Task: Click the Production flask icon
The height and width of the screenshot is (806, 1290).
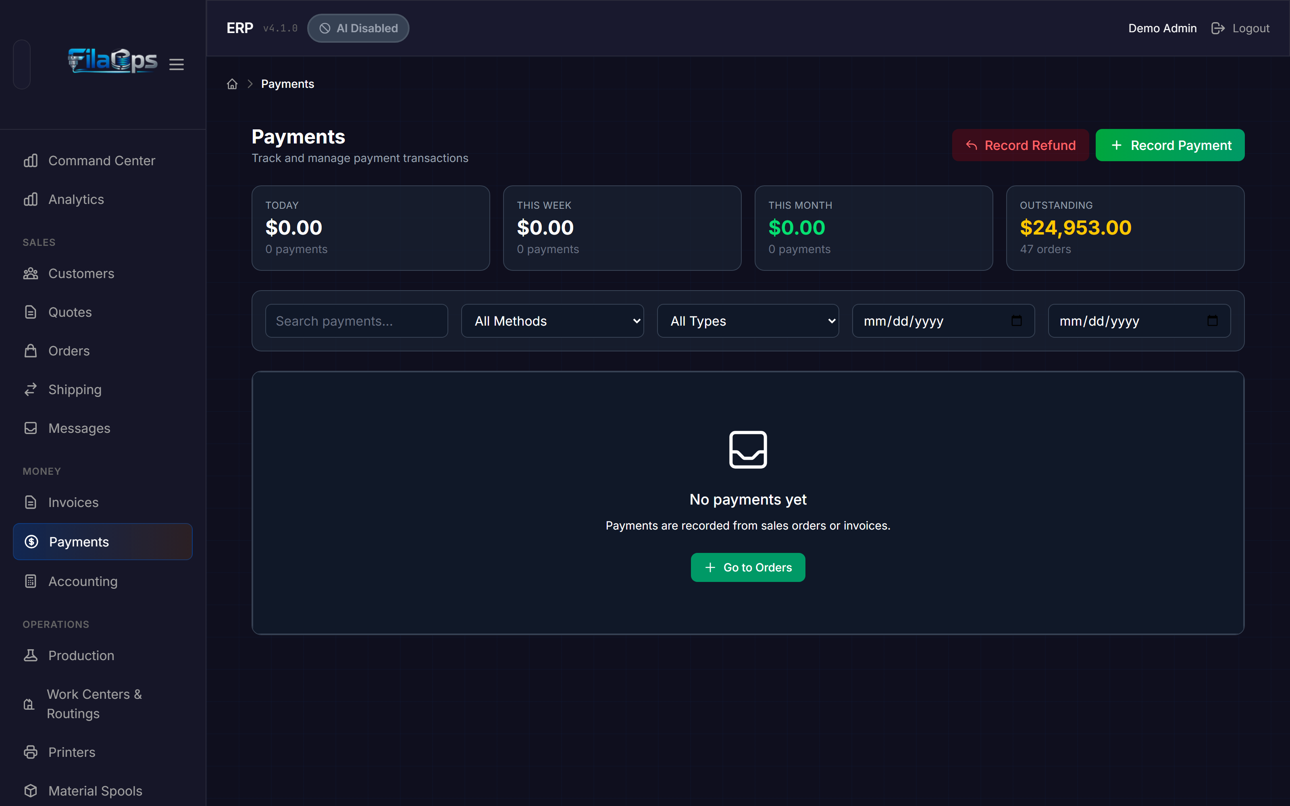Action: [x=31, y=655]
